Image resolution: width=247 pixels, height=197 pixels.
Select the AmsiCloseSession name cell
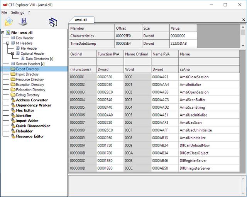point(209,77)
